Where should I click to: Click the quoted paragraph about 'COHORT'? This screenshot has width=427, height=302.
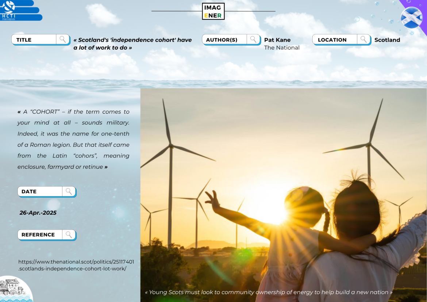73,139
